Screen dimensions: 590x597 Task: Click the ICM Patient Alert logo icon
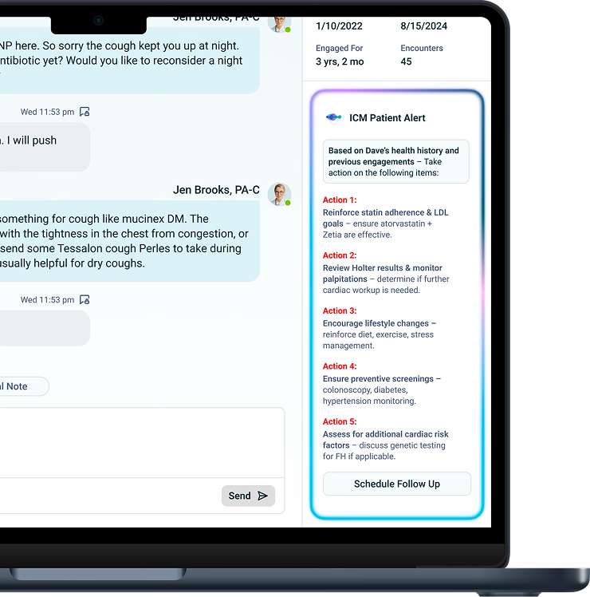[333, 118]
